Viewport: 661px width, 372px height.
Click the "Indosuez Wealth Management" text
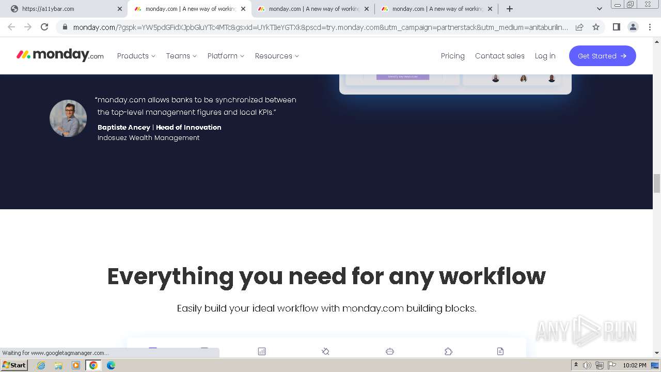pos(148,137)
